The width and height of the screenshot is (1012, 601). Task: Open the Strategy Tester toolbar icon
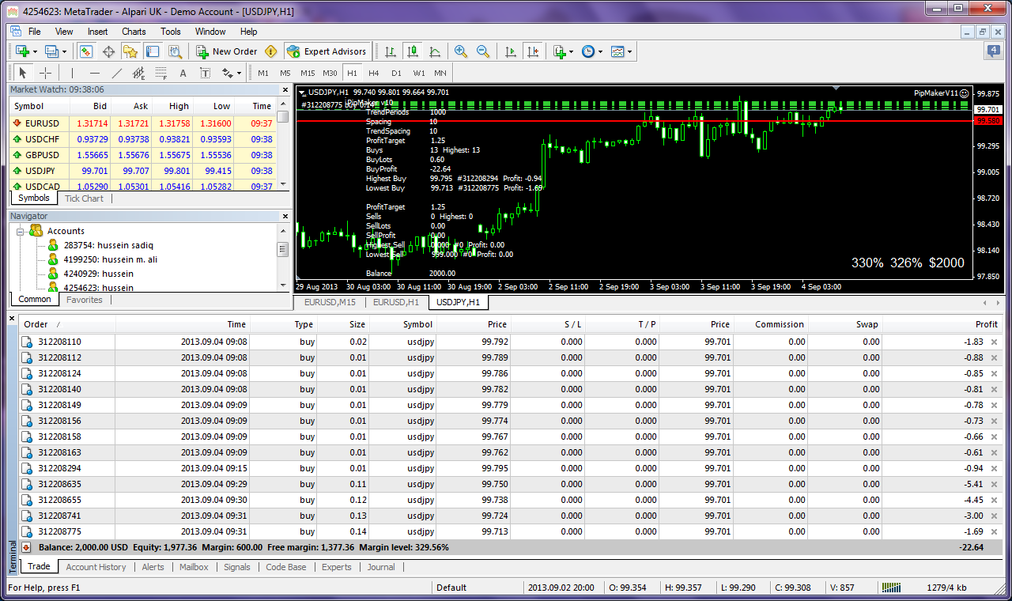(x=175, y=51)
